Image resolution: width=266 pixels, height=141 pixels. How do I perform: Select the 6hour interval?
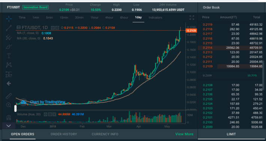[x=124, y=18]
